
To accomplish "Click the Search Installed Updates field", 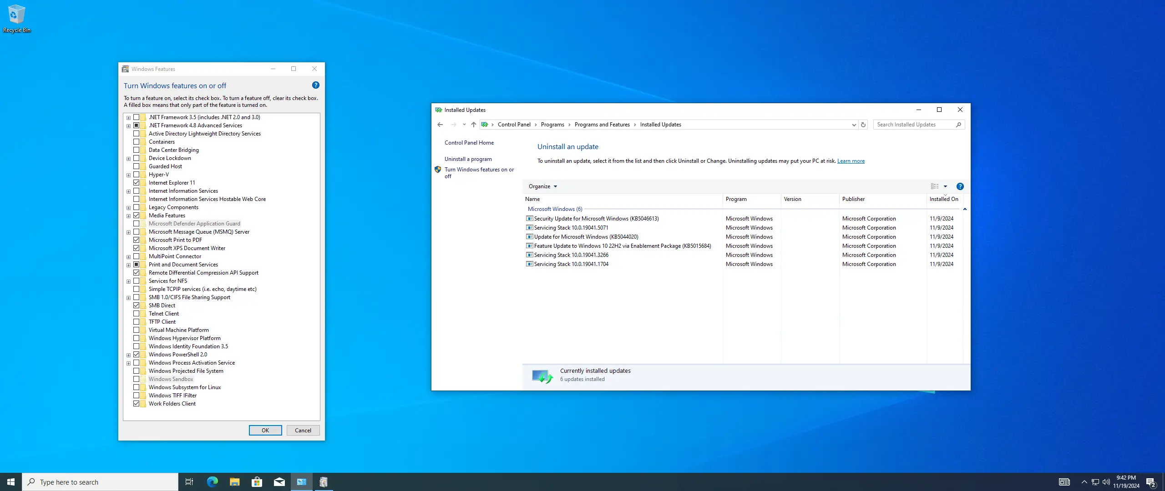I will (x=914, y=125).
